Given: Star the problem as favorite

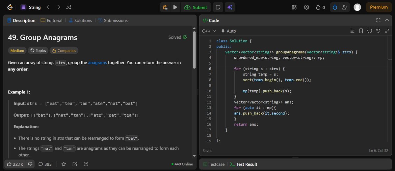Looking at the screenshot, I should tap(64, 164).
